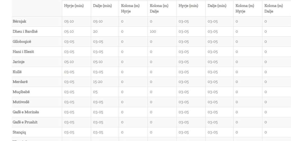291x141 pixels.
Task: Select the Bërnjak row name
Action: (x=19, y=22)
